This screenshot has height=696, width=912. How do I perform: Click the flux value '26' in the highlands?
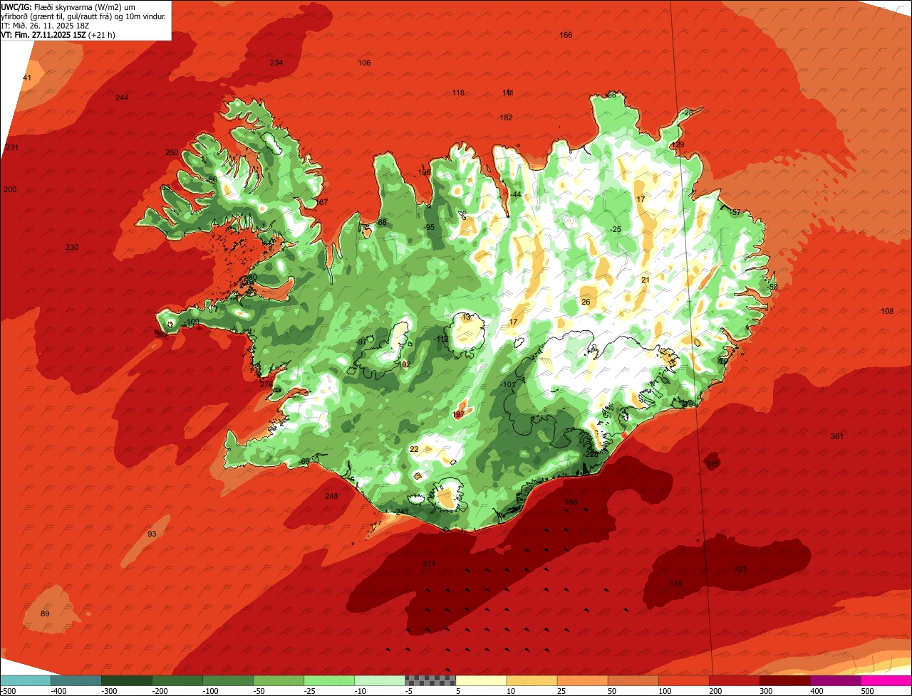(x=586, y=302)
